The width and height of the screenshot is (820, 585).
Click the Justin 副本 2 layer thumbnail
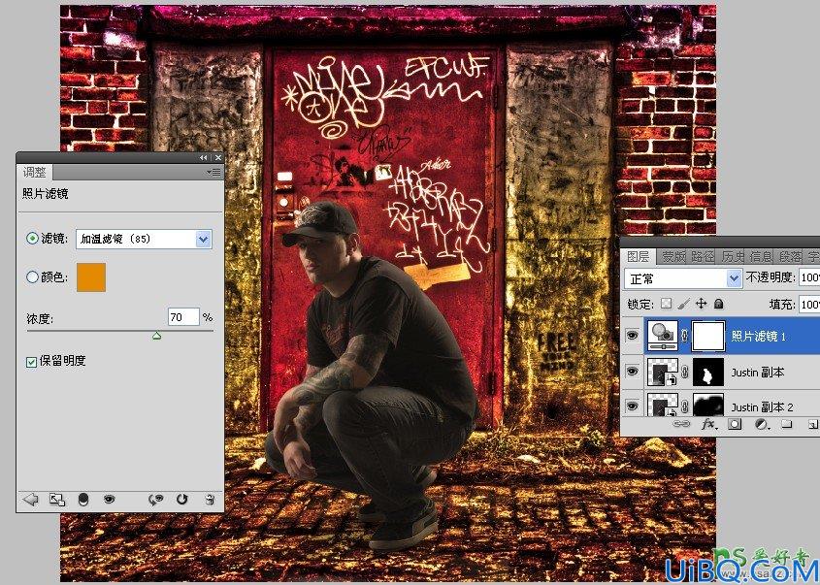tap(663, 405)
